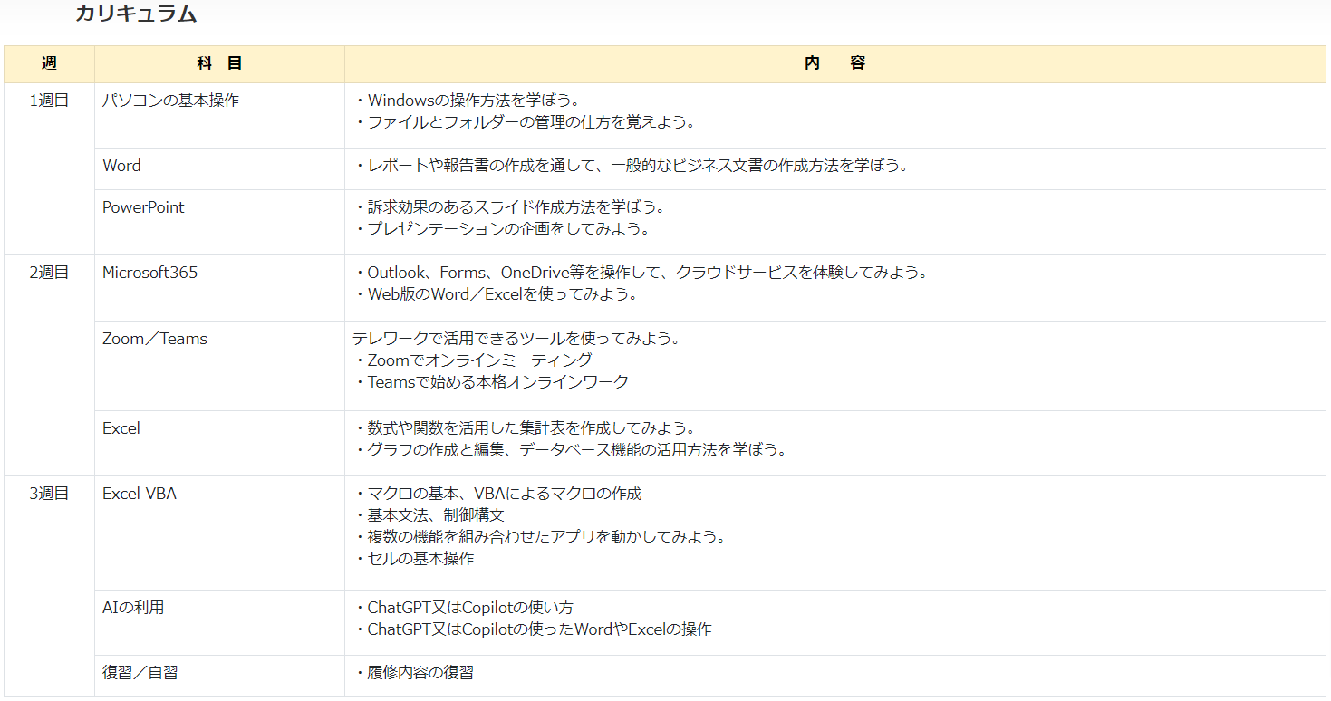Click the パソコンの基本操作 subject cell
1331x701 pixels.
click(170, 101)
